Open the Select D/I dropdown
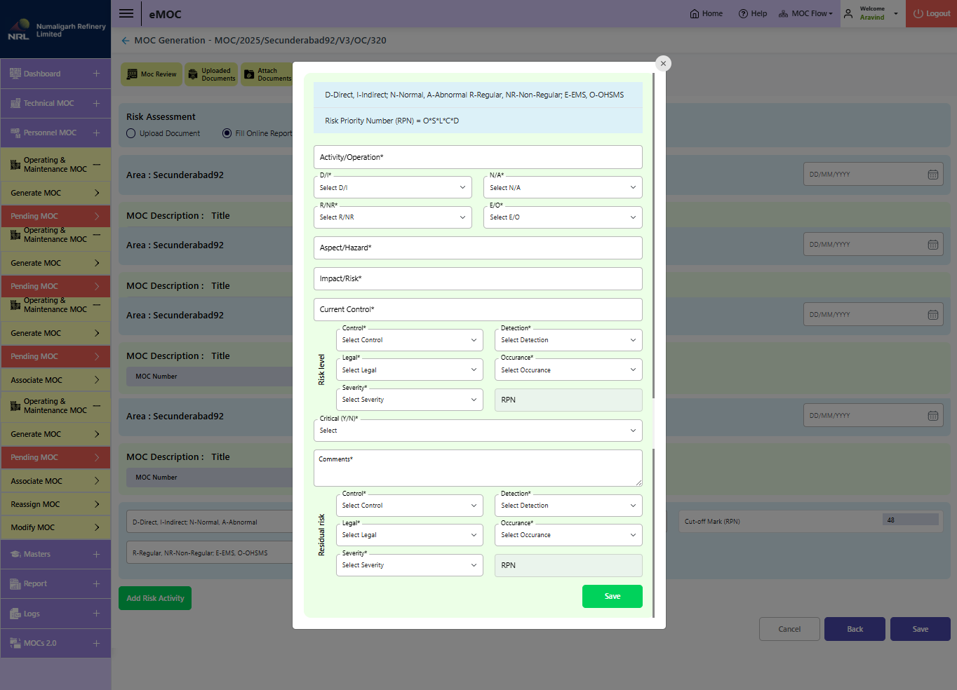Viewport: 957px width, 690px height. (x=392, y=187)
